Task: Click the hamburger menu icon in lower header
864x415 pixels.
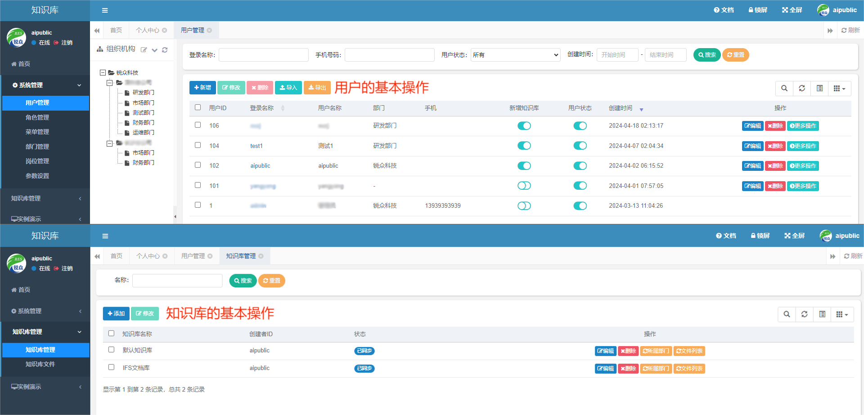Action: [x=105, y=236]
